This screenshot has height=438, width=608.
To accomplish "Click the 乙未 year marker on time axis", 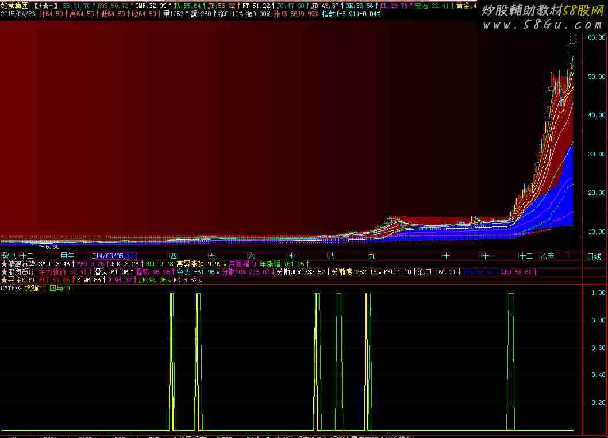I will tap(547, 256).
